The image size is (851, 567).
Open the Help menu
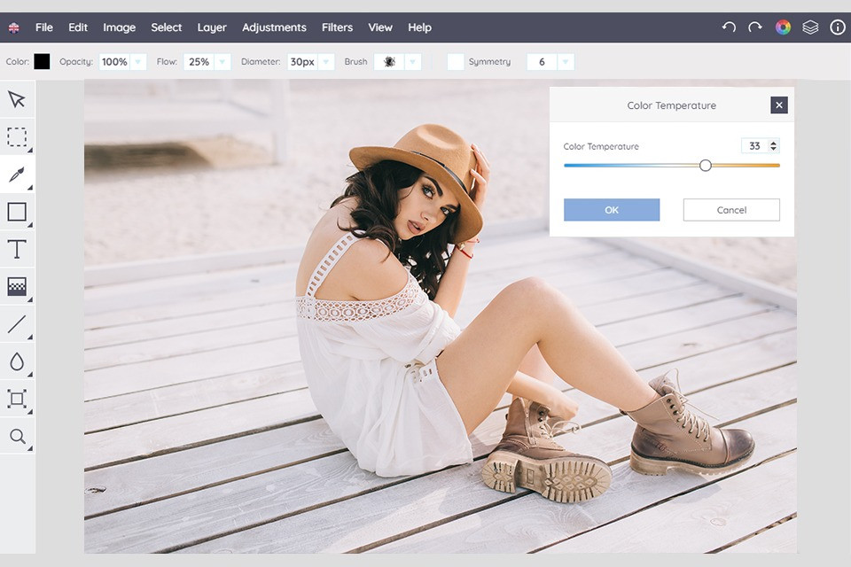click(x=419, y=27)
